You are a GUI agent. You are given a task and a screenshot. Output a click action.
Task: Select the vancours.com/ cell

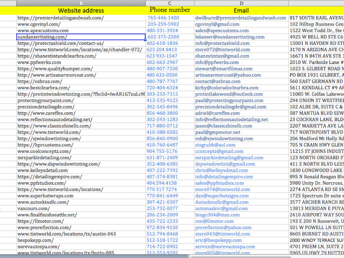tap(31, 208)
